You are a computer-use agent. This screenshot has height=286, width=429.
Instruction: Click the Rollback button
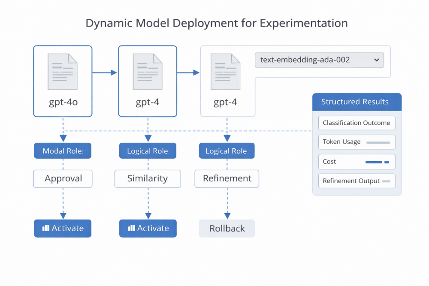point(227,228)
